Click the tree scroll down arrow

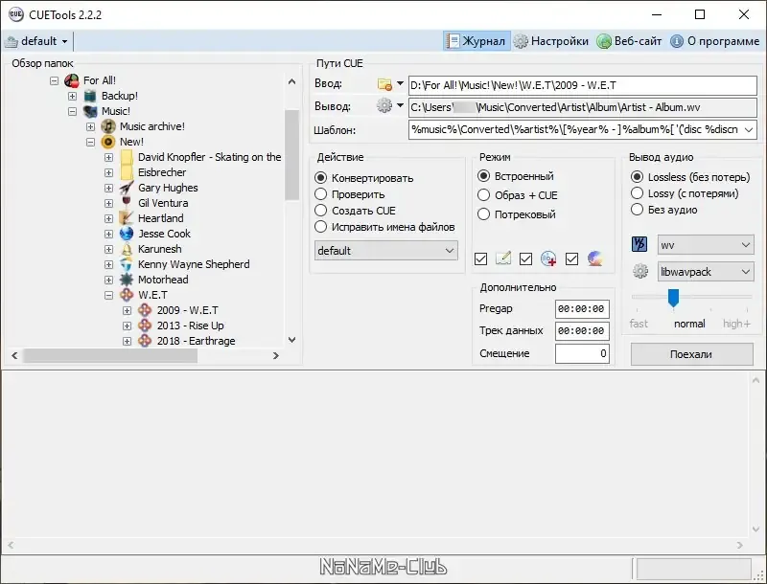coord(292,340)
